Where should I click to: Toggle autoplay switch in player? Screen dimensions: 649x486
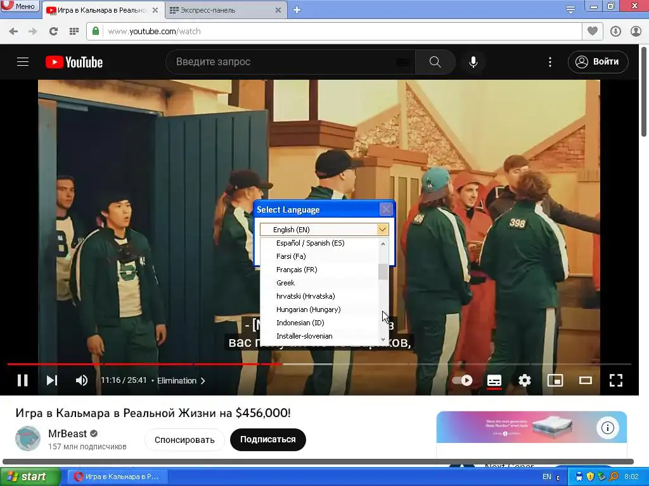point(462,380)
